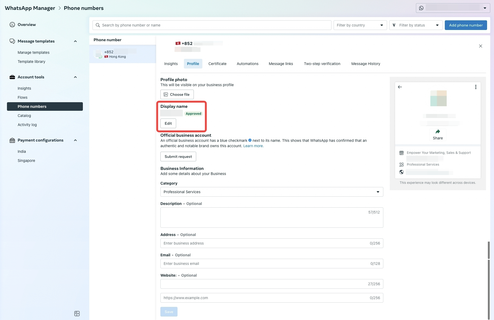The height and width of the screenshot is (320, 494).
Task: Click the category shapes icon in preview
Action: [402, 165]
